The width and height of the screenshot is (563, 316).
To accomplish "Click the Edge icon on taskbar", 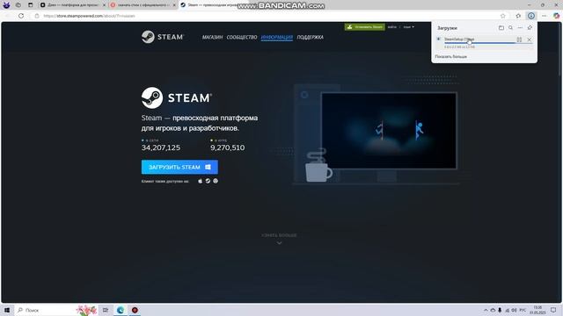I will [120, 310].
